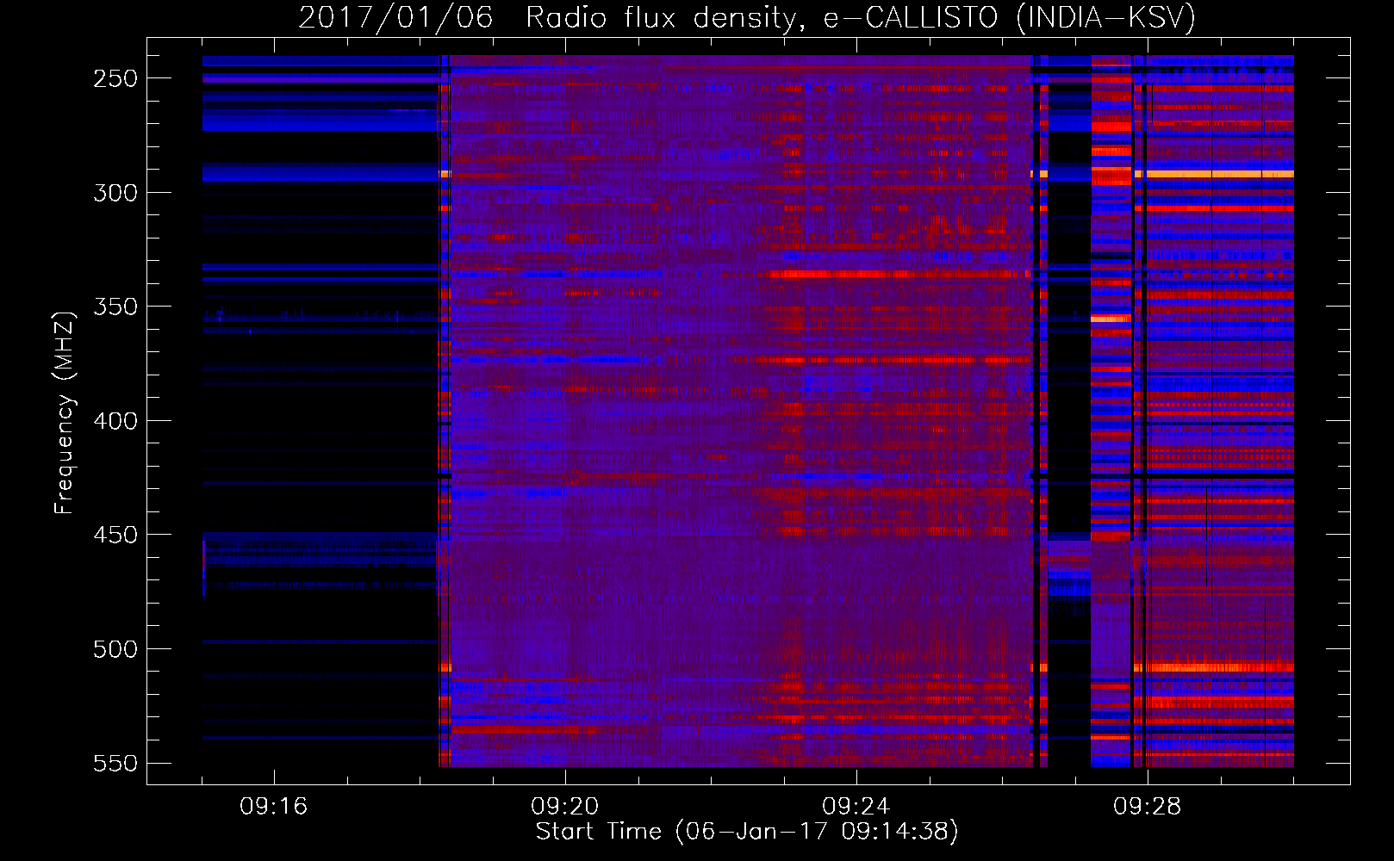This screenshot has height=861, width=1394.
Task: Click the 400 frequency tick label
Action: 115,421
